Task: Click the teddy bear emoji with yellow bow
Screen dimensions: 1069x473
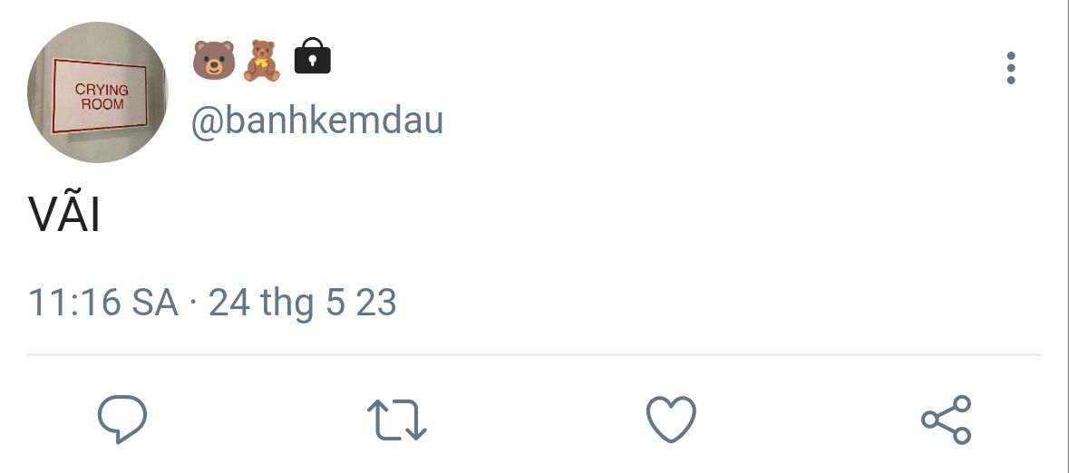Action: (x=262, y=61)
